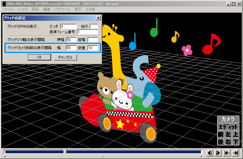
Task: Close the グリッドの設定 dialog
Action: click(98, 18)
